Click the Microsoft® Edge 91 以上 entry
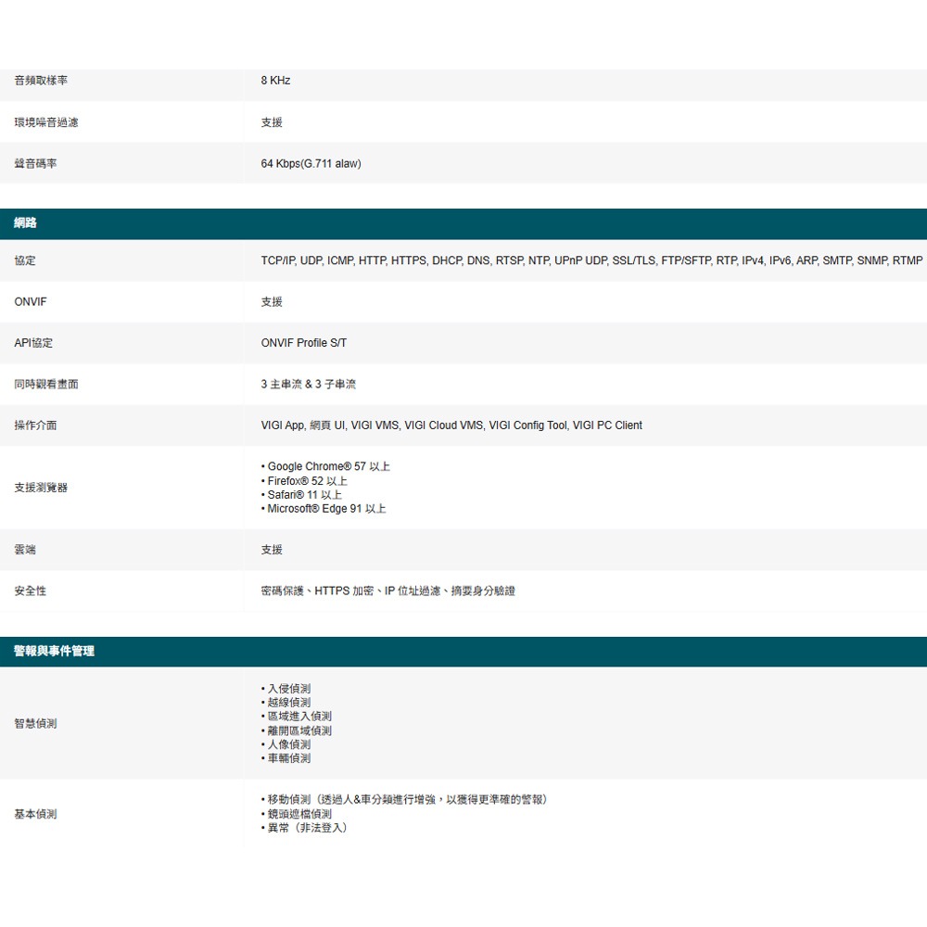 click(326, 509)
